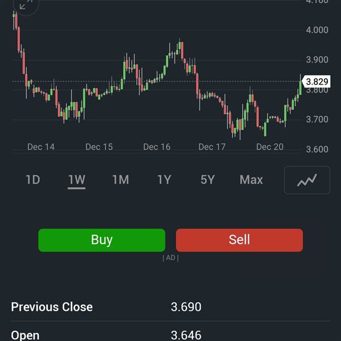
Task: Select the Max time range
Action: click(251, 180)
